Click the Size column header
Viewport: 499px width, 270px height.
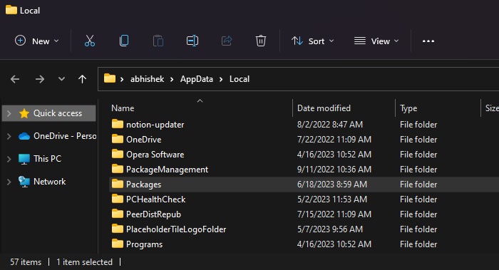coord(492,108)
